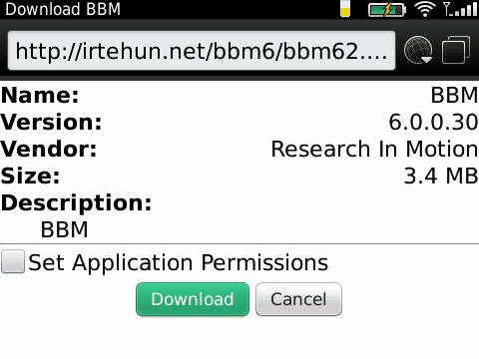Viewport: 479px width, 359px height.
Task: Tap the yellow notification indicator
Action: 345,9
